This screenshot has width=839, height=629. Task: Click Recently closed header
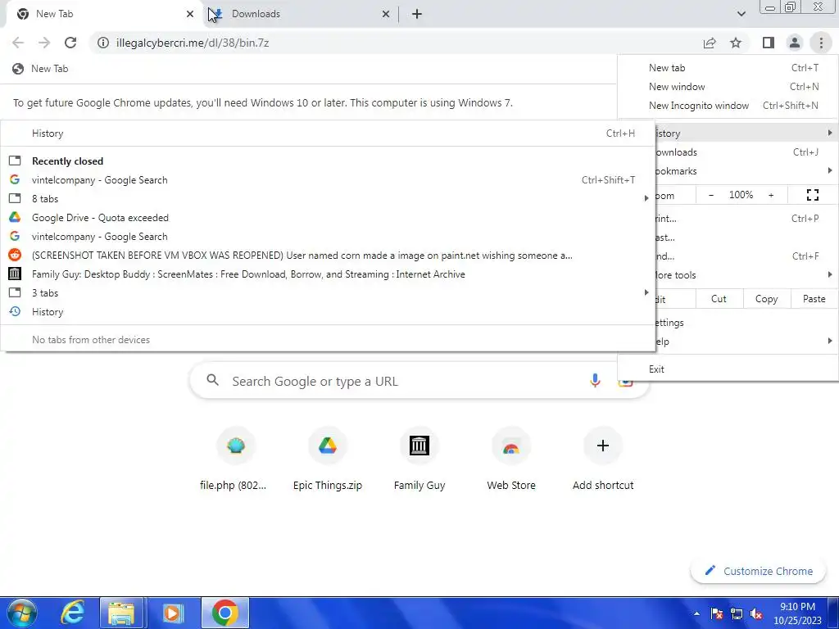67,161
